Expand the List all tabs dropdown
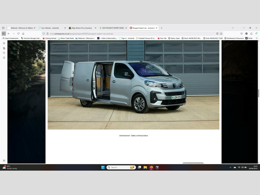The height and width of the screenshot is (195, 260). [x=233, y=28]
